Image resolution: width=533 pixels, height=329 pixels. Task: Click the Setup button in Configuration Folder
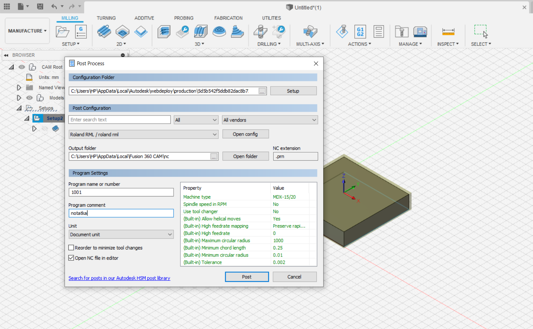(x=293, y=91)
